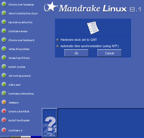The image size is (144, 138).
Task: Select the gray-green color theme swatch
Action: pyautogui.click(x=15, y=137)
